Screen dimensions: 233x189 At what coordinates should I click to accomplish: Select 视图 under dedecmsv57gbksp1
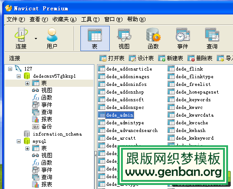[x=42, y=90]
